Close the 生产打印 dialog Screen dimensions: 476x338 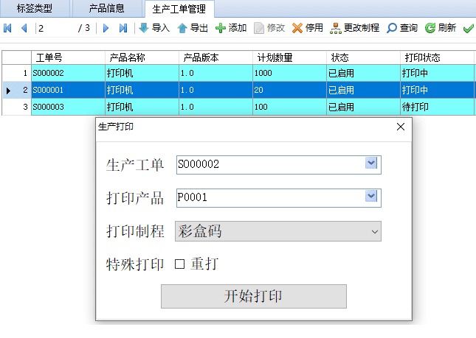(401, 127)
